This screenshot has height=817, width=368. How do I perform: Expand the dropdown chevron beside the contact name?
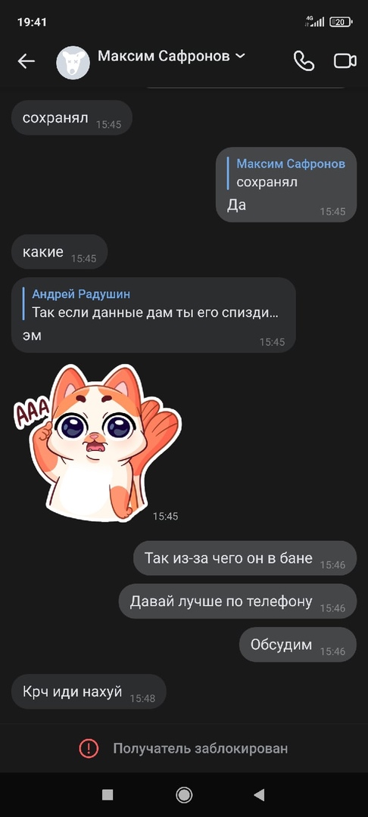[240, 56]
